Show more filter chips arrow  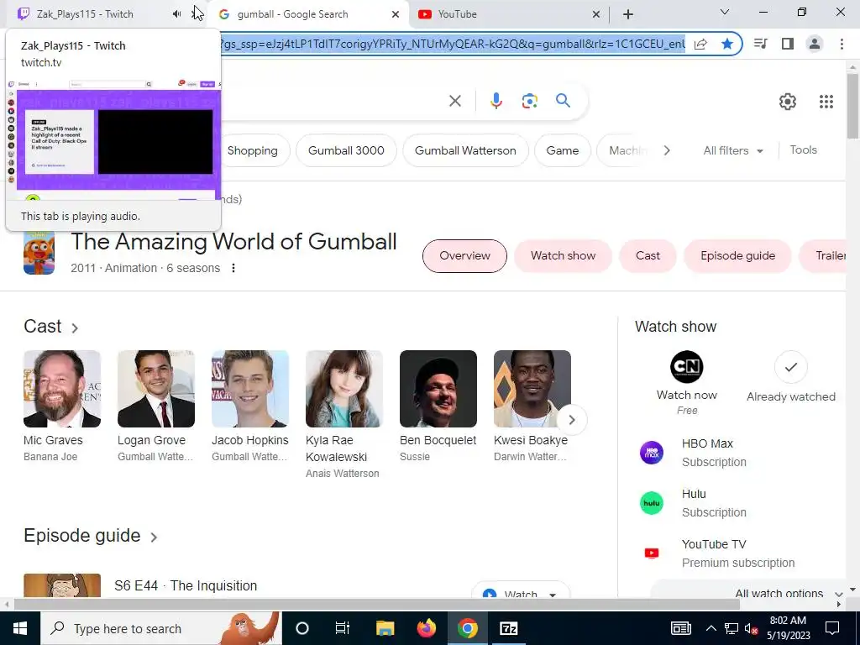666,150
